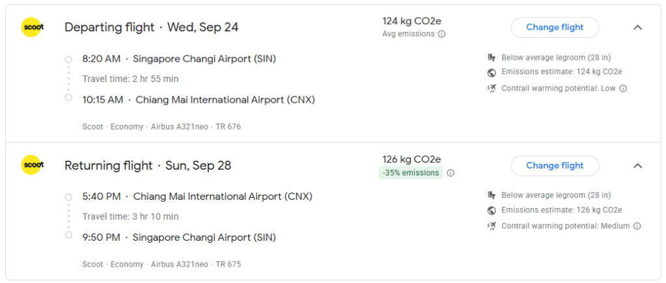Collapse the returning flight details chevron
The width and height of the screenshot is (666, 283).
click(x=638, y=165)
